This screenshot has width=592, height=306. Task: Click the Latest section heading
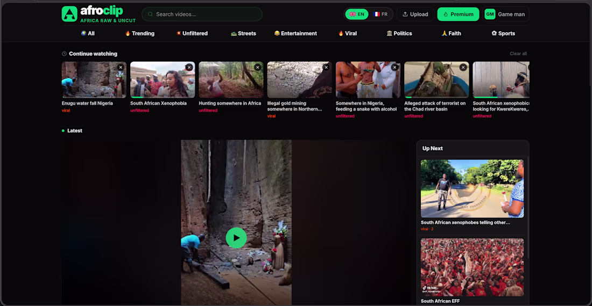coord(75,130)
